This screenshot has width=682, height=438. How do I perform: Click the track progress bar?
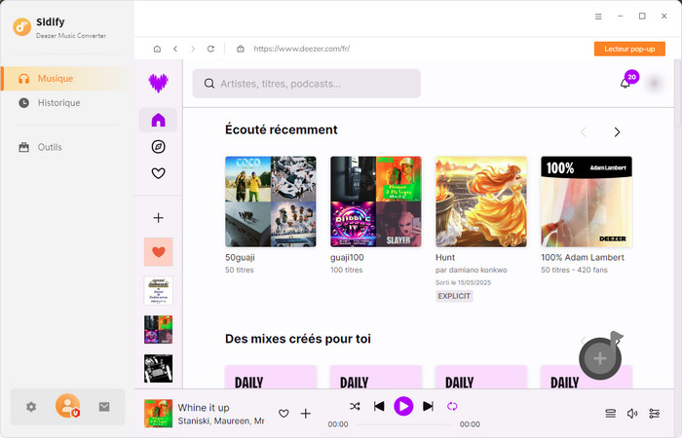tap(403, 424)
